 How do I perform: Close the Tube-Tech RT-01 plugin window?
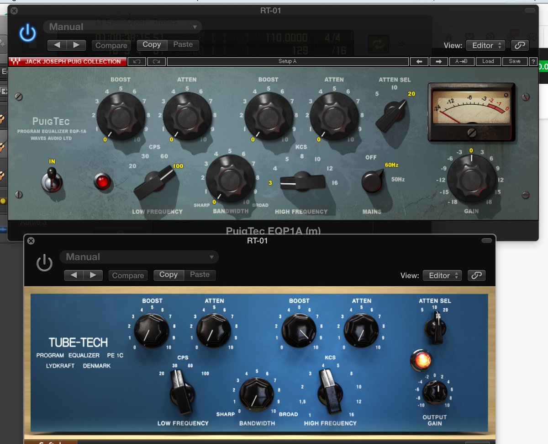tap(31, 241)
